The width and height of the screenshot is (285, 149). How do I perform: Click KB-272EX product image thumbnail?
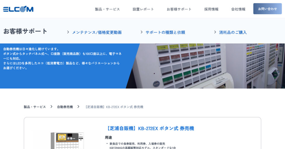pos(67,141)
